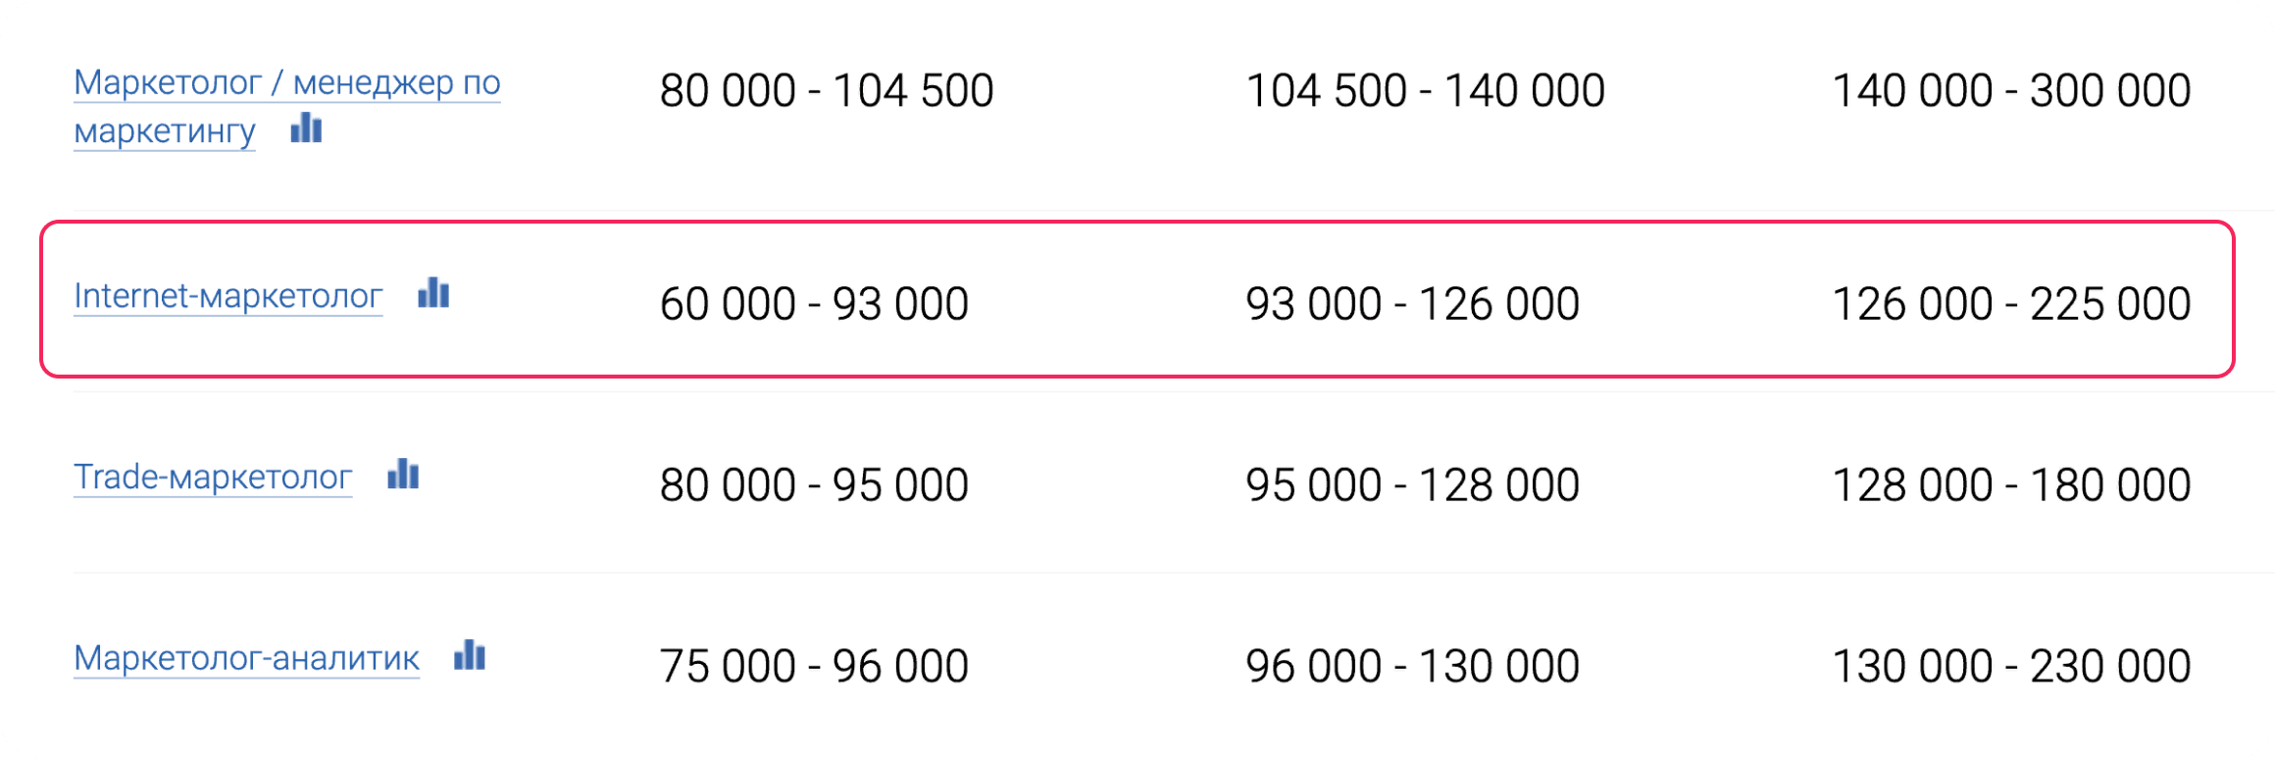This screenshot has width=2275, height=759.
Task: Select the 95 000 - 128 000 range
Action: [1412, 485]
